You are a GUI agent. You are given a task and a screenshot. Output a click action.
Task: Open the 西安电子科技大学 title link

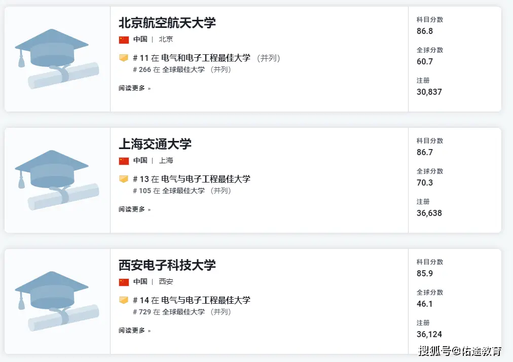tap(167, 265)
